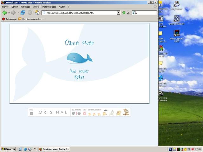Click the Démarrer start button
Viewport: 203px width, 152px height.
click(8, 149)
